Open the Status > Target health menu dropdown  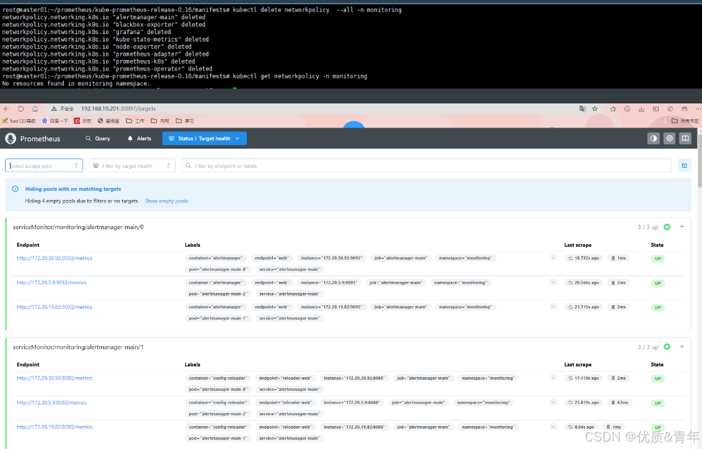pyautogui.click(x=204, y=139)
